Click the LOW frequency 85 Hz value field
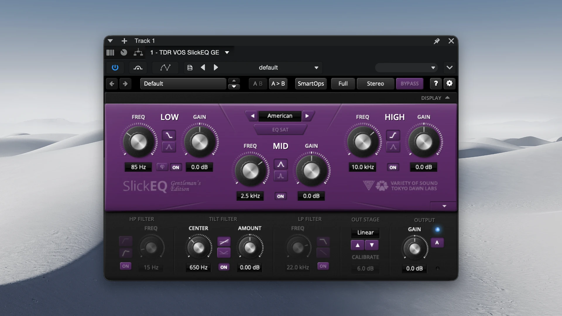This screenshot has height=316, width=562. coord(138,167)
